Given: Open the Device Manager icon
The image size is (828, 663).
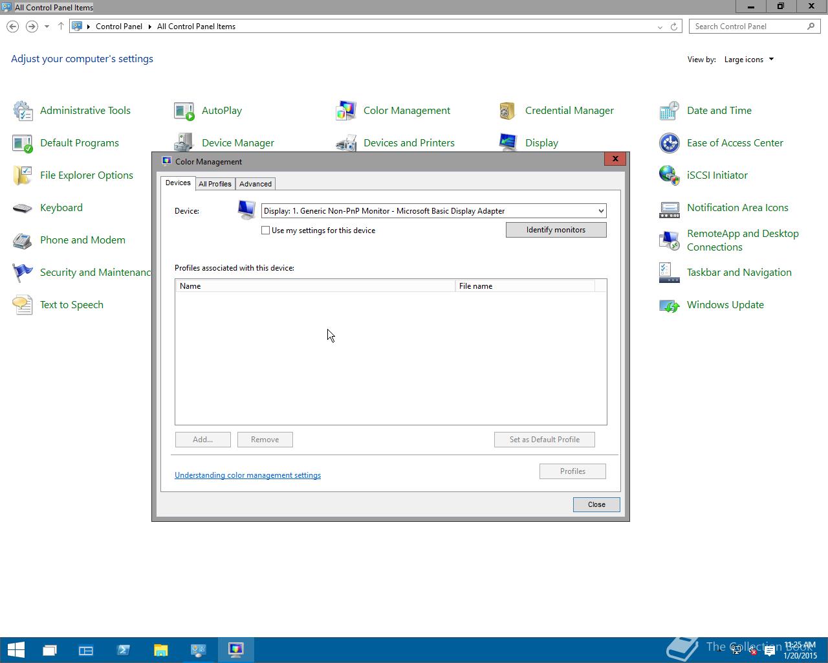Looking at the screenshot, I should click(184, 142).
